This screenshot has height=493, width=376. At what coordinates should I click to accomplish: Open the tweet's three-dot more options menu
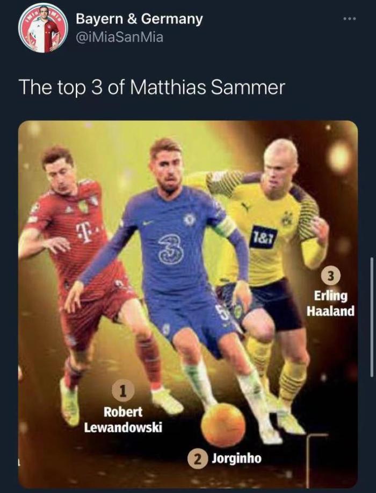pyautogui.click(x=350, y=20)
